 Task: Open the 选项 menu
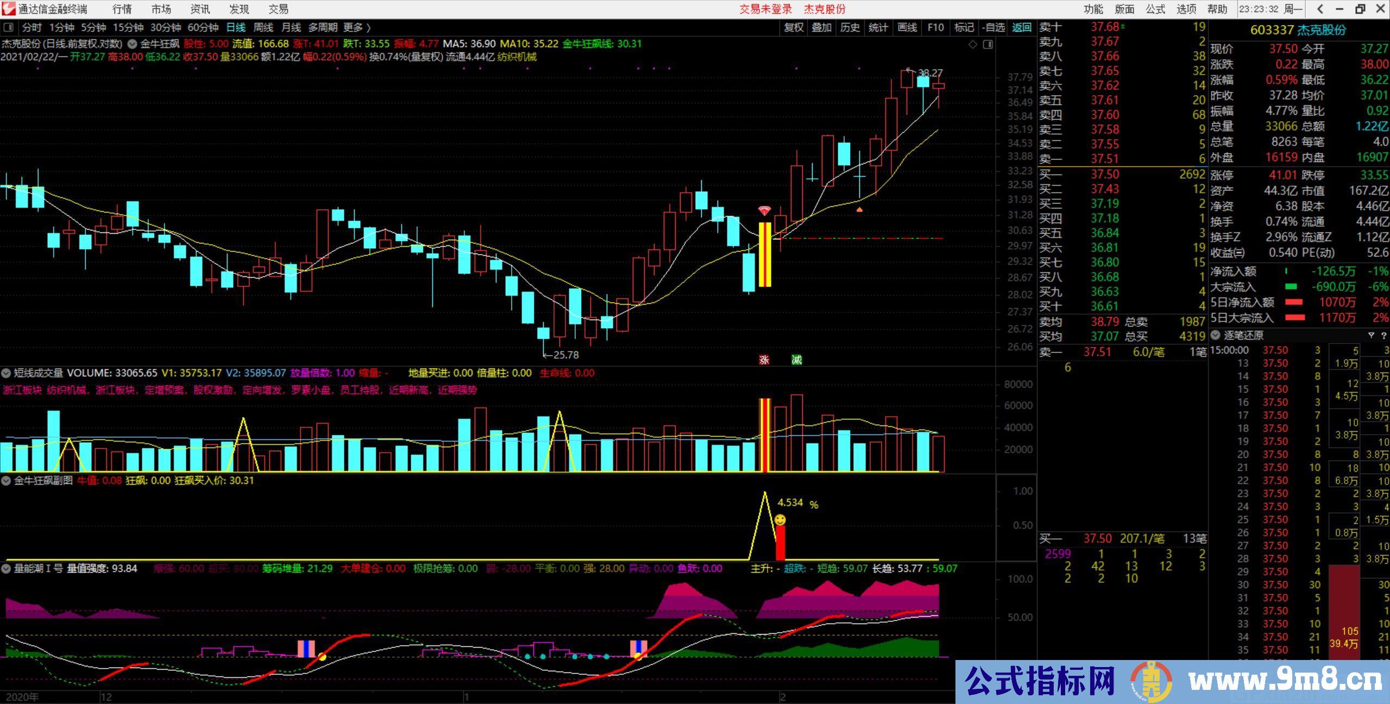coord(1186,9)
